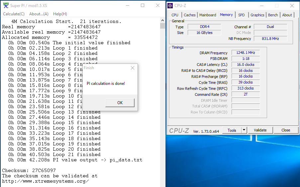
Task: Close the Super PI window
Action: point(158,5)
